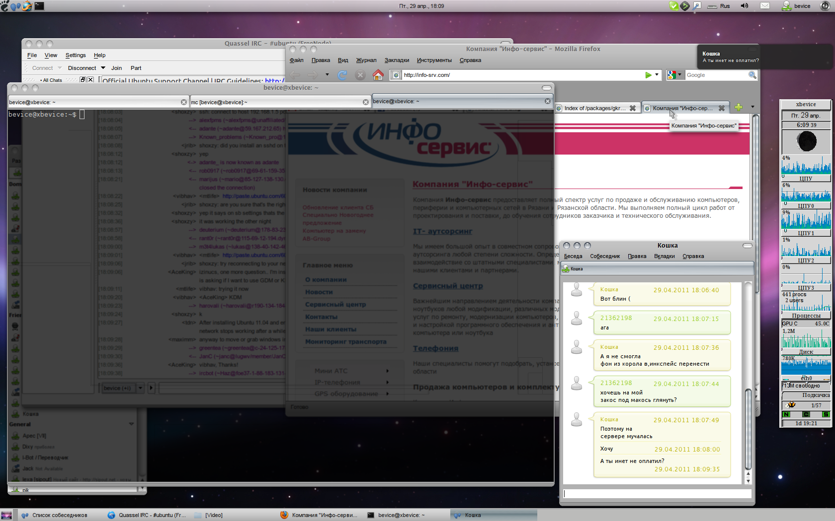Open the bevice user status menu

coord(796,6)
